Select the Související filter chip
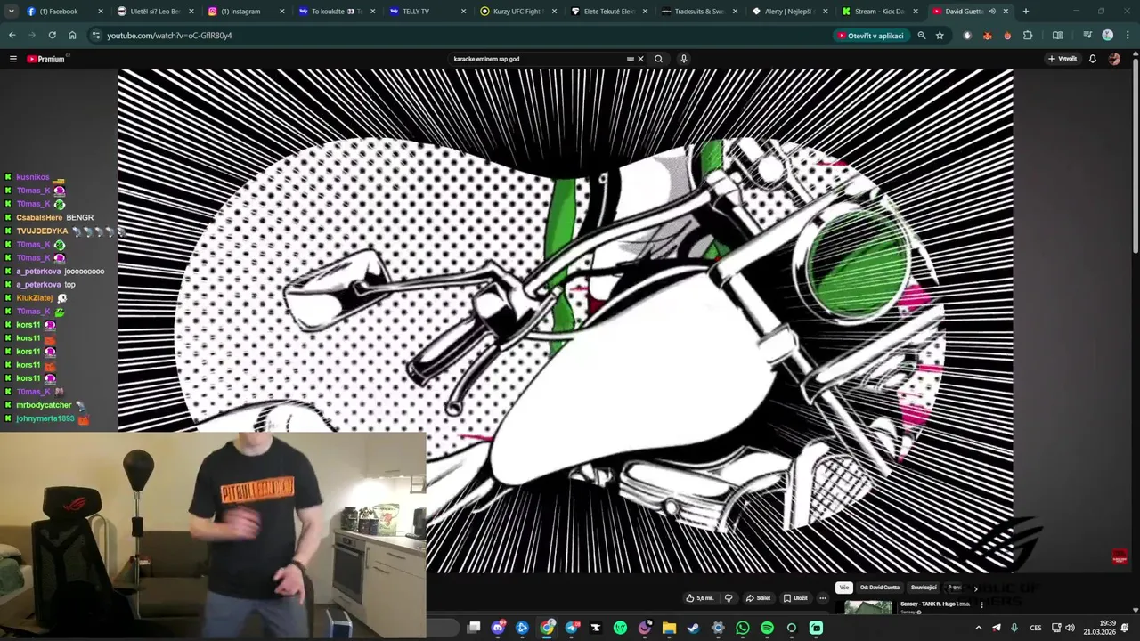 924,588
